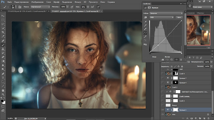Open the brush preset picker arrow

[x=16, y=7]
